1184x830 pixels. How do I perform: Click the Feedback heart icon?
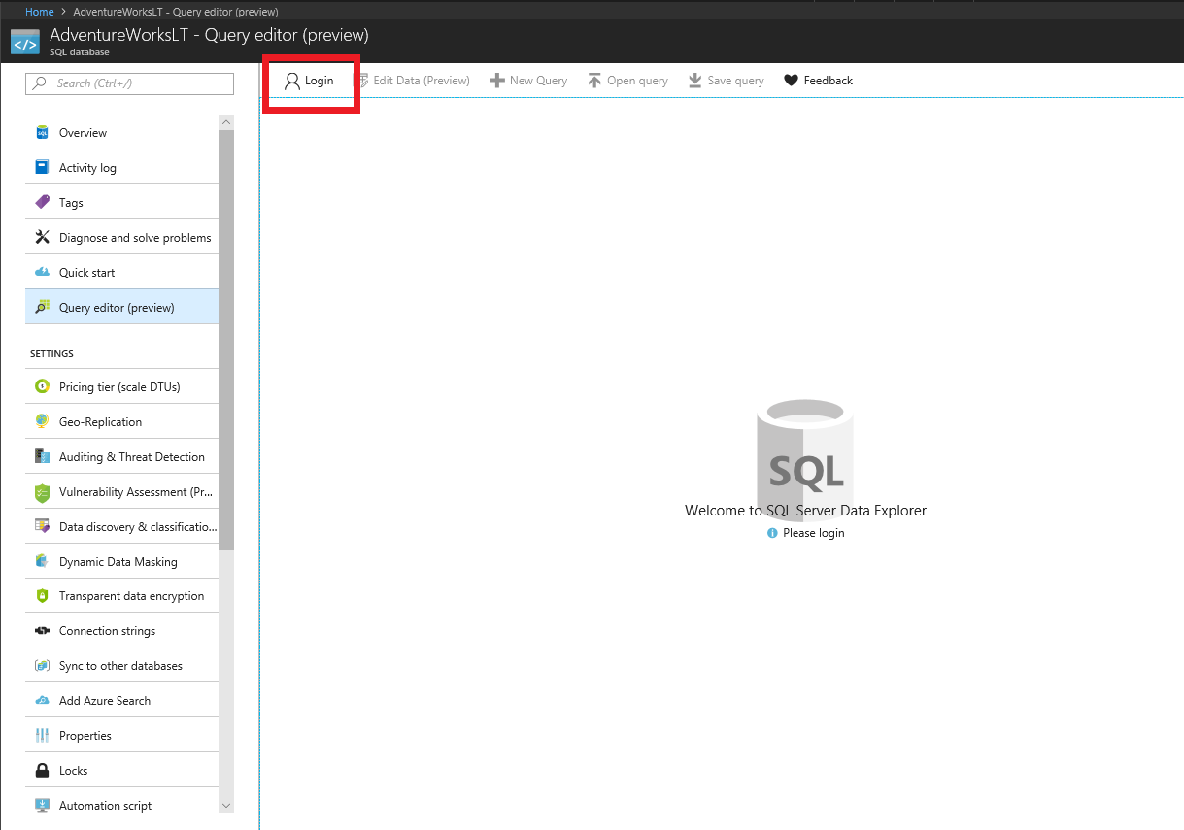pos(791,81)
